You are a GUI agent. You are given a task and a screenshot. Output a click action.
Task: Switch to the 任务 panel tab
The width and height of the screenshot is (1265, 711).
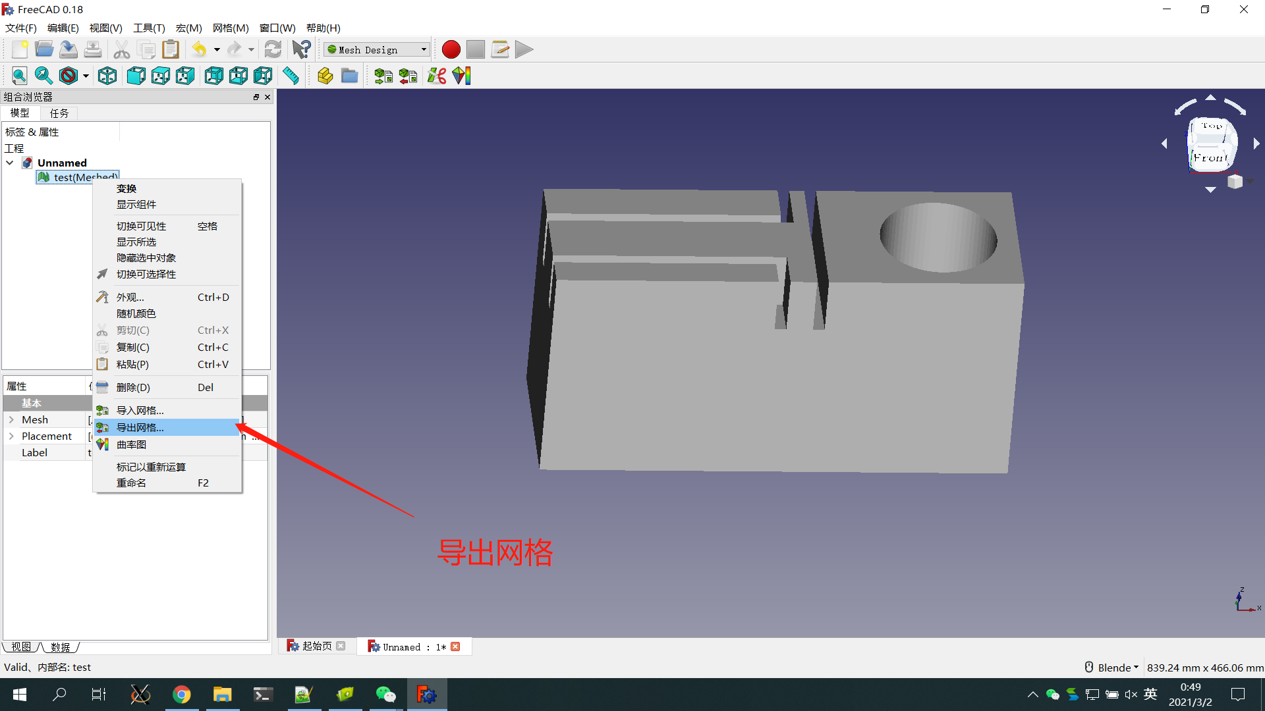[x=59, y=113]
